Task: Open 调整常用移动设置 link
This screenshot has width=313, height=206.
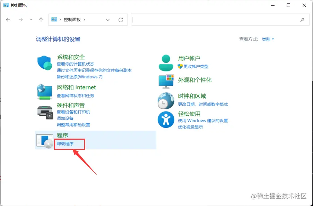Action: click(73, 125)
